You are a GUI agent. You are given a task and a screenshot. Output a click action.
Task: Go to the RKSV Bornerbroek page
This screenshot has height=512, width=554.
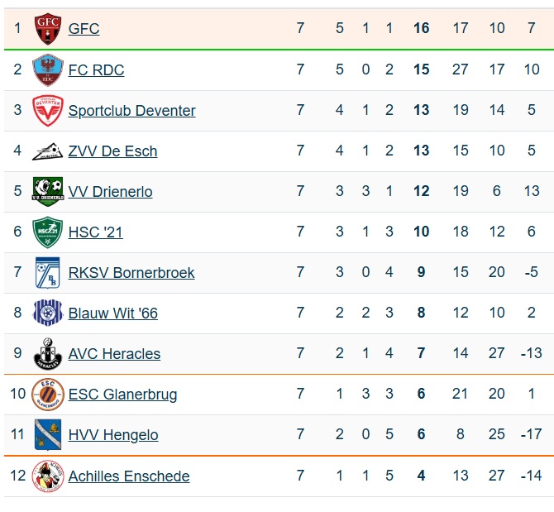(131, 273)
